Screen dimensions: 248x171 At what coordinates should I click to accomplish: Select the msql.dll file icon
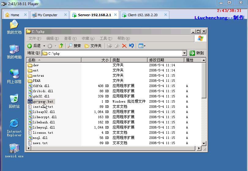pyautogui.click(x=30, y=138)
